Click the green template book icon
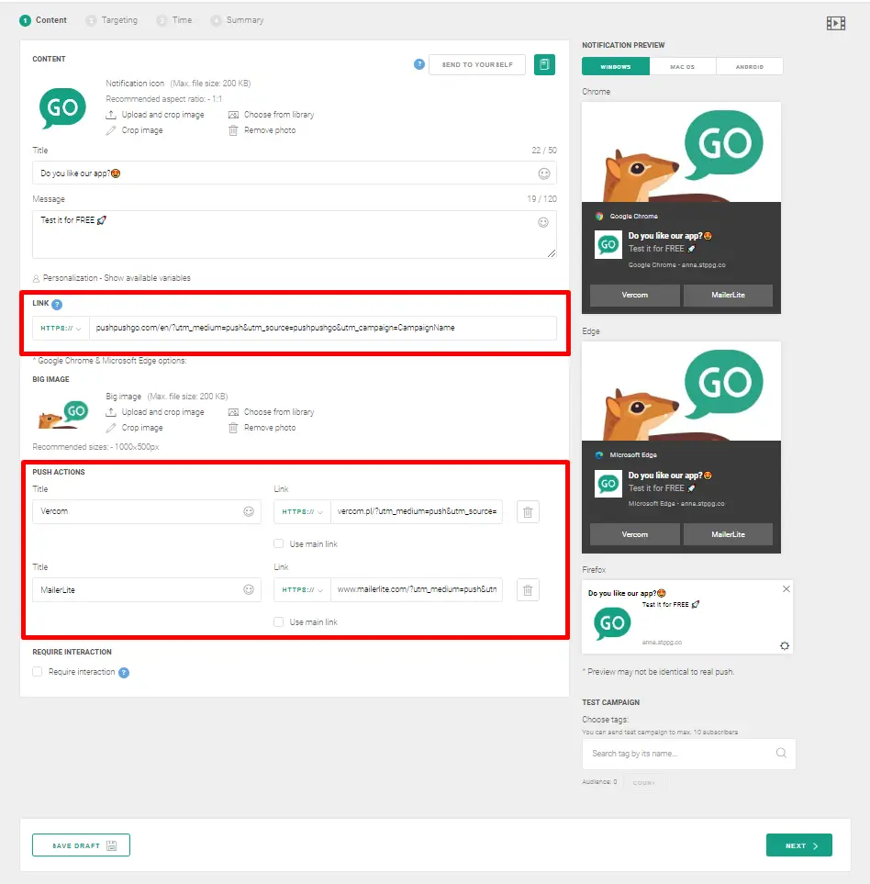Viewport: 870px width, 884px height. click(544, 65)
